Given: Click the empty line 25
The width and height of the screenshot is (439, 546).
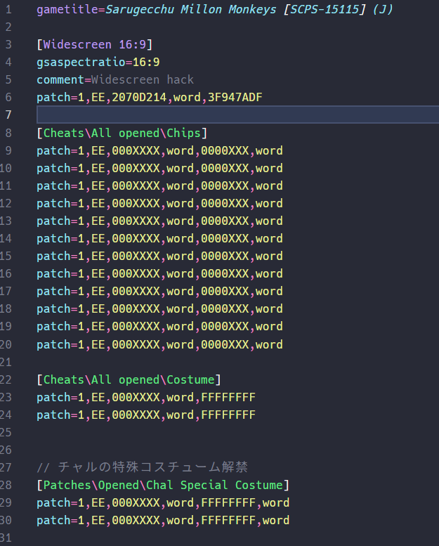Looking at the screenshot, I should tap(237, 432).
